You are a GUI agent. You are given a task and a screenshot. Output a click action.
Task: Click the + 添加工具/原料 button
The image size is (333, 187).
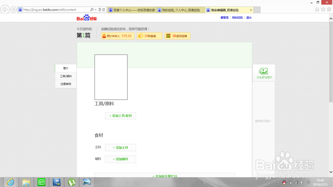point(121,116)
